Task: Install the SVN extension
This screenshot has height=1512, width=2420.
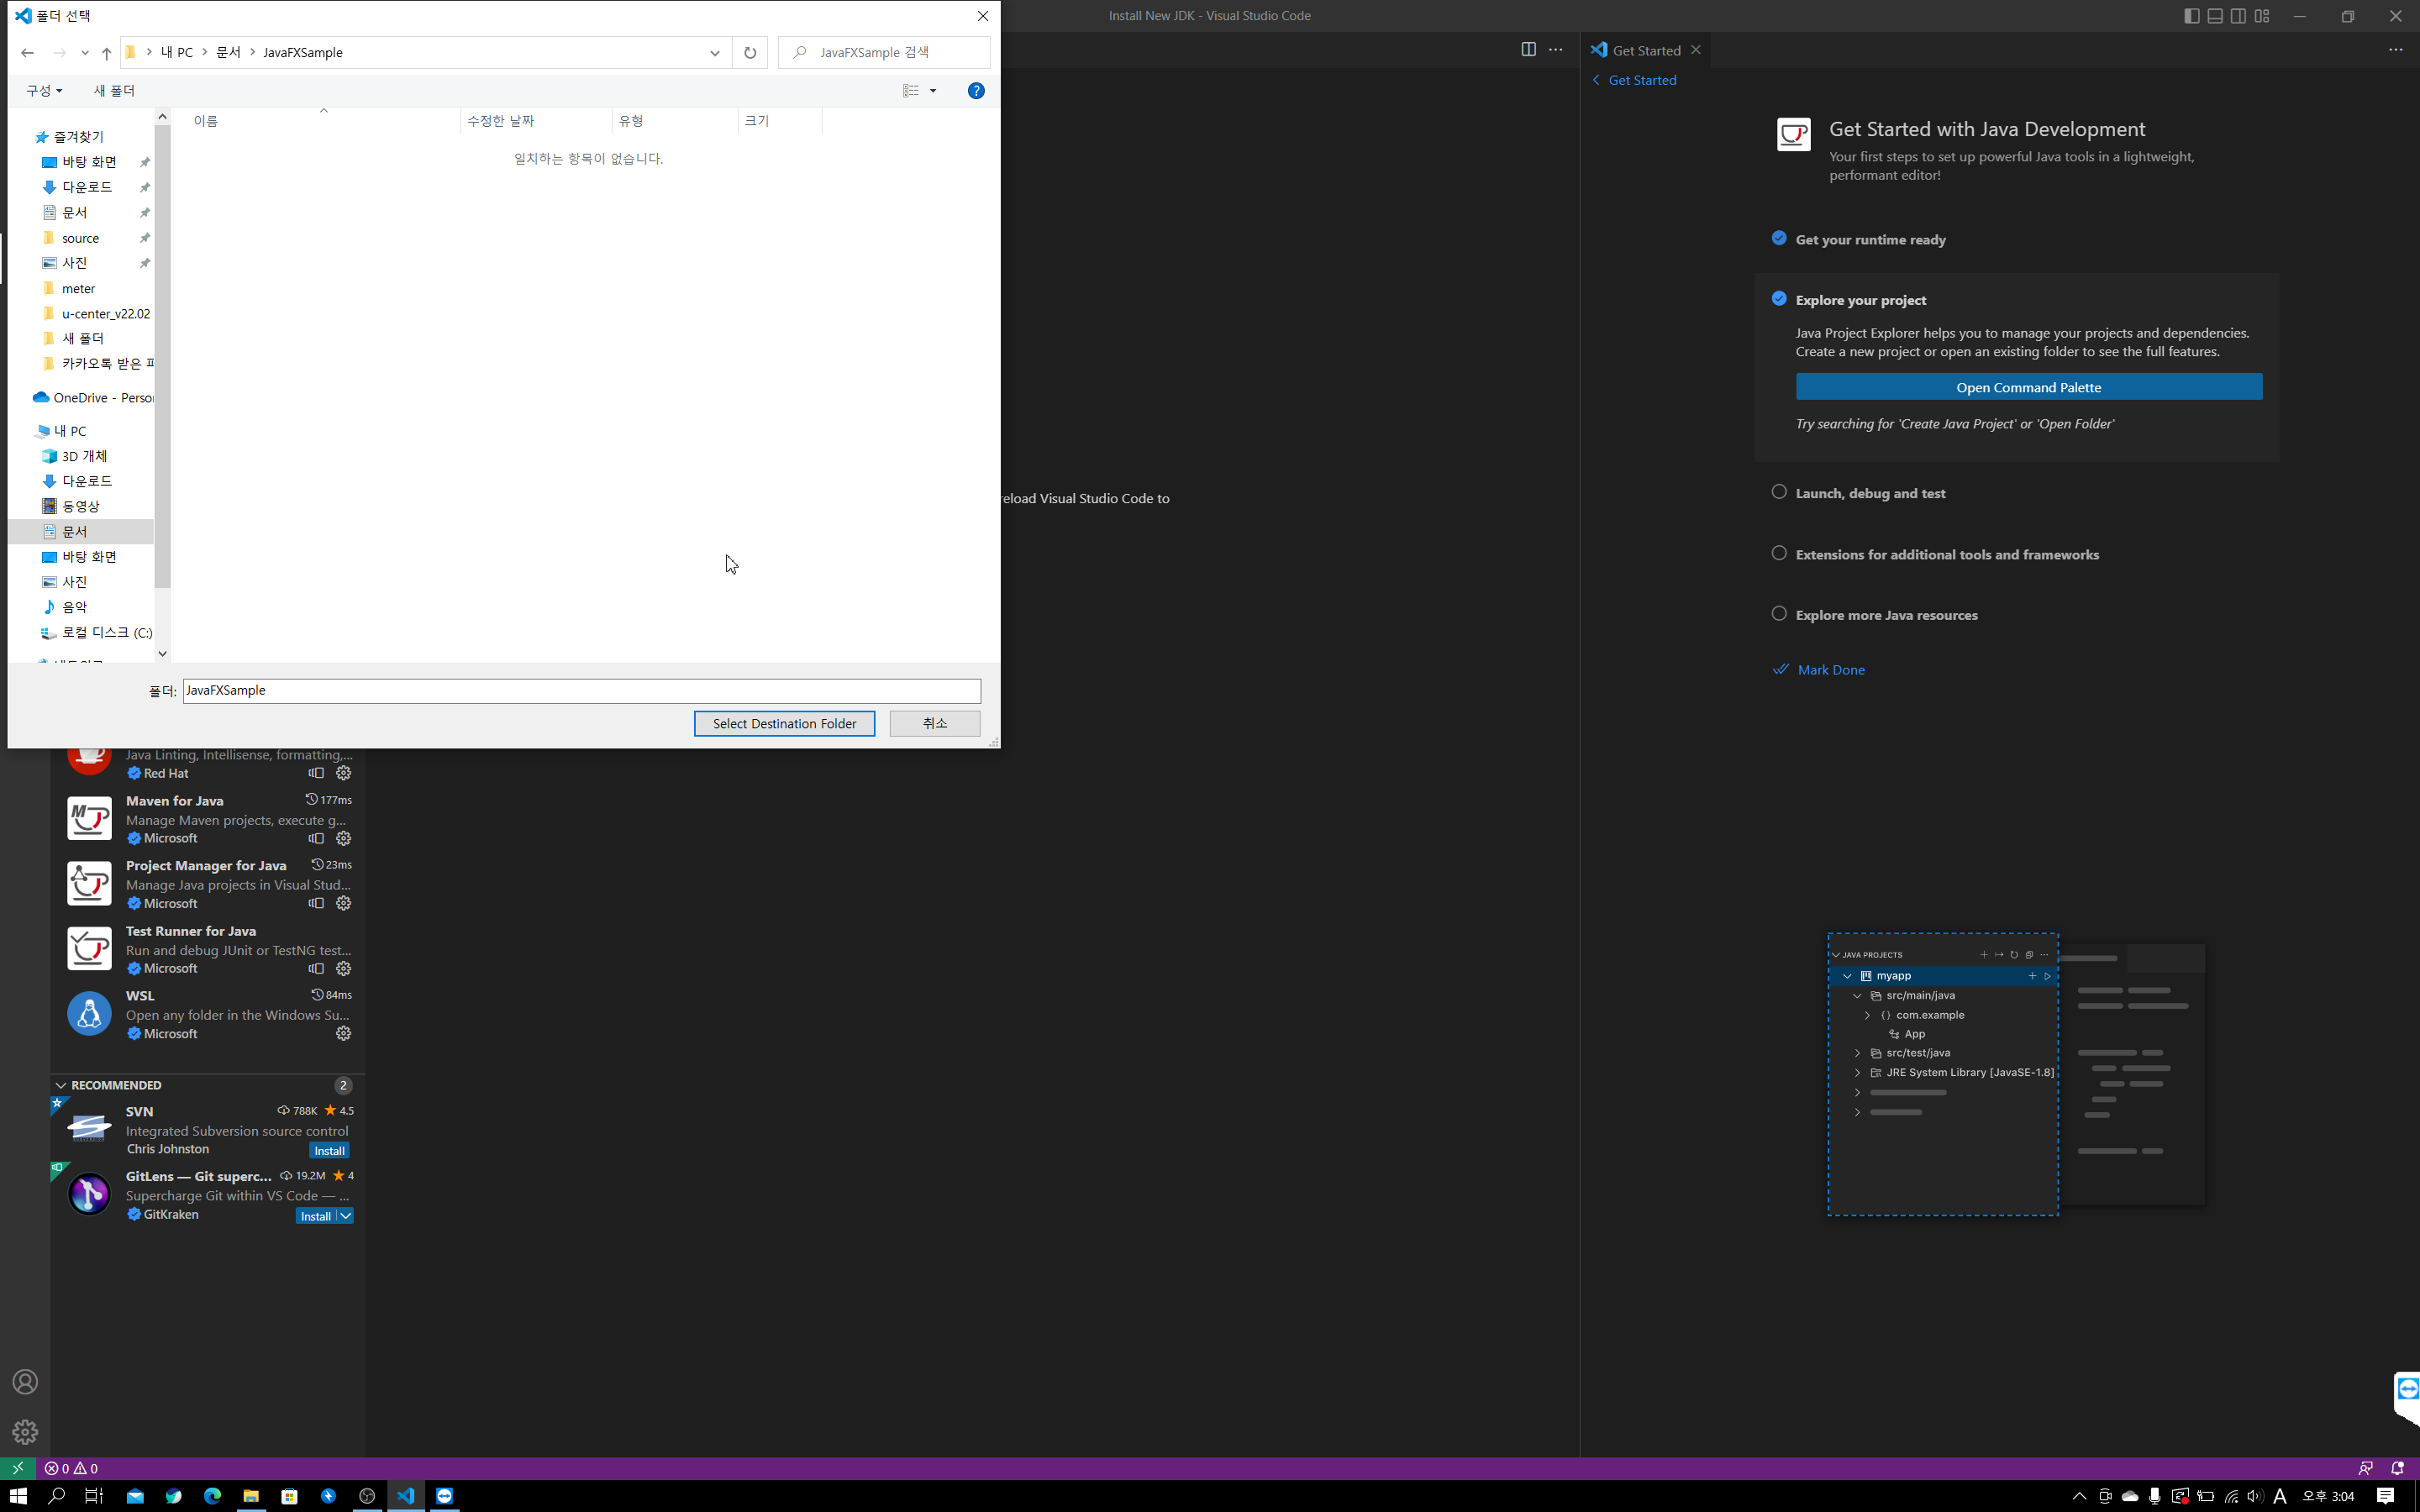Action: point(329,1150)
